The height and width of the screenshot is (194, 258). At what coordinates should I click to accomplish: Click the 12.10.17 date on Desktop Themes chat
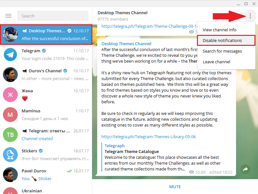tap(81, 31)
